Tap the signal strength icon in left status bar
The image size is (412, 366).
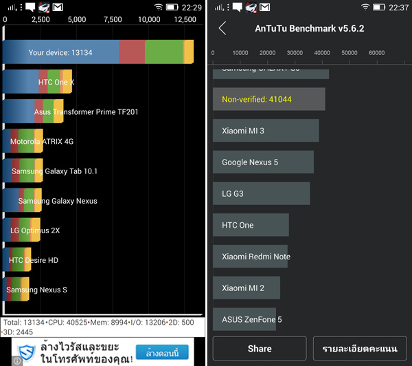[x=12, y=8]
